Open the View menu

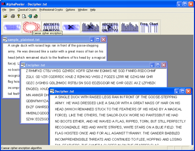(x=12, y=10)
